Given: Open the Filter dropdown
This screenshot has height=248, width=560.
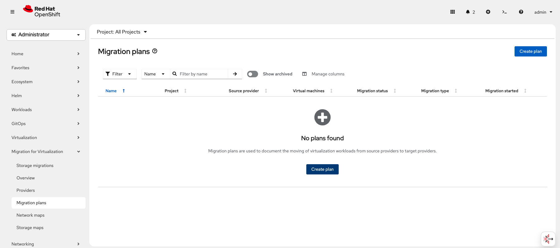Looking at the screenshot, I should pyautogui.click(x=120, y=74).
